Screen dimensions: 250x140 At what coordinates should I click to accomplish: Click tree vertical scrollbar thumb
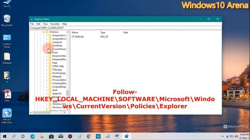click(68, 93)
